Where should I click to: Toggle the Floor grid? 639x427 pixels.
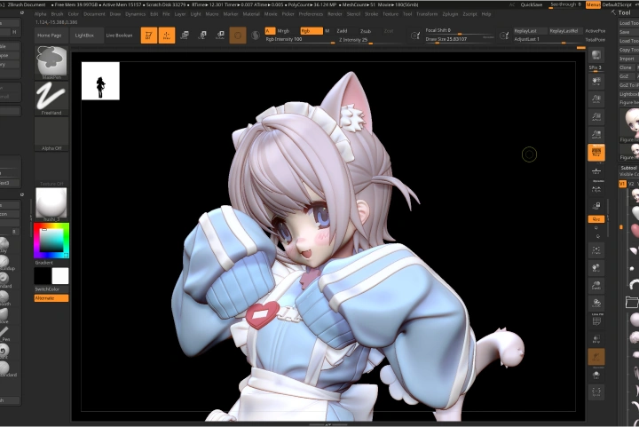click(x=596, y=172)
